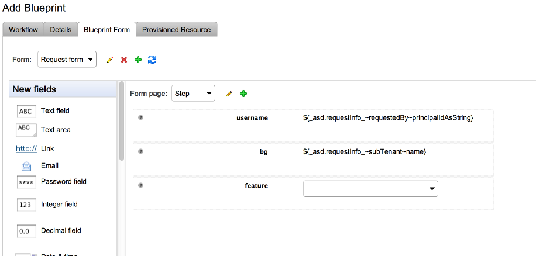The width and height of the screenshot is (536, 256).
Task: Switch to the Workflow tab
Action: tap(23, 29)
